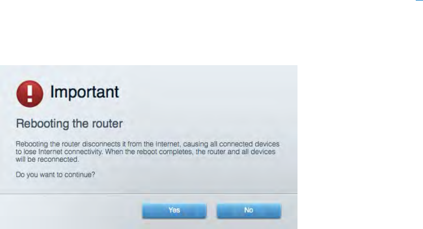Cancel the reboot by choosing No
The width and height of the screenshot is (423, 229).
tap(249, 210)
